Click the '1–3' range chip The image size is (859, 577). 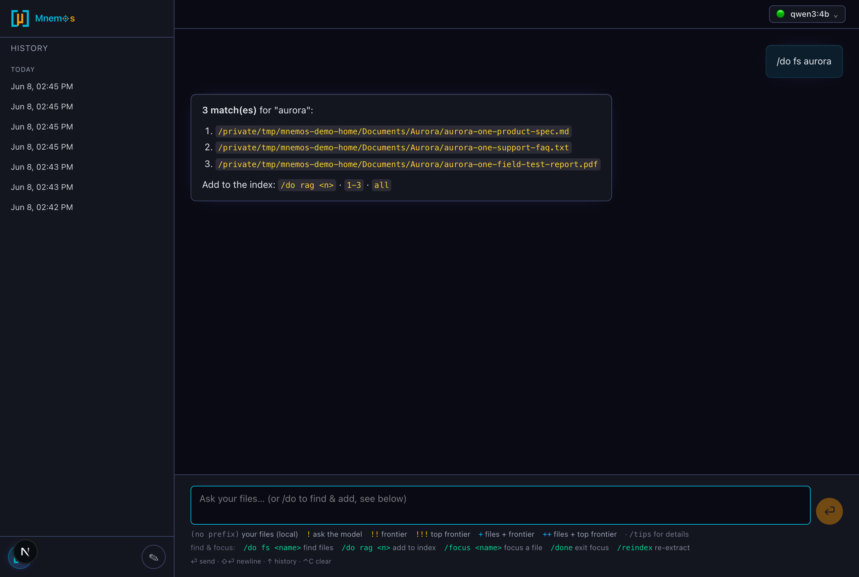(x=354, y=185)
